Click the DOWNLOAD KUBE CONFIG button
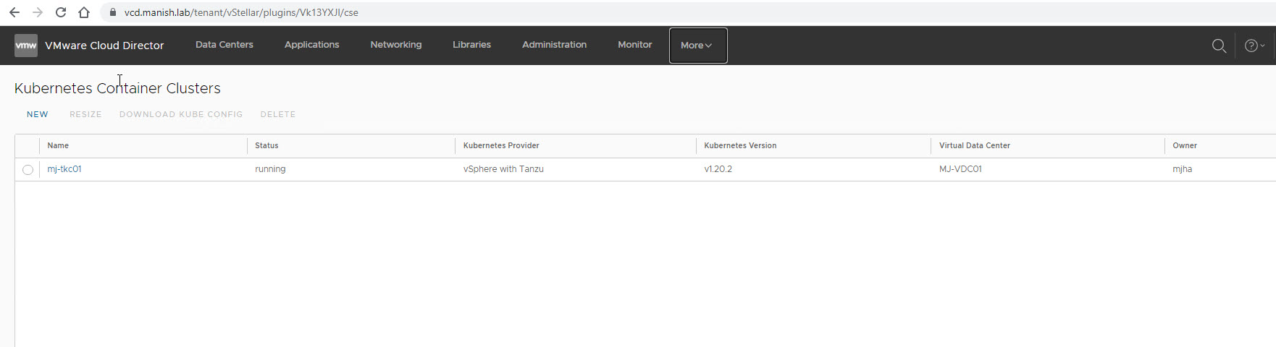This screenshot has width=1276, height=347. pyautogui.click(x=181, y=114)
